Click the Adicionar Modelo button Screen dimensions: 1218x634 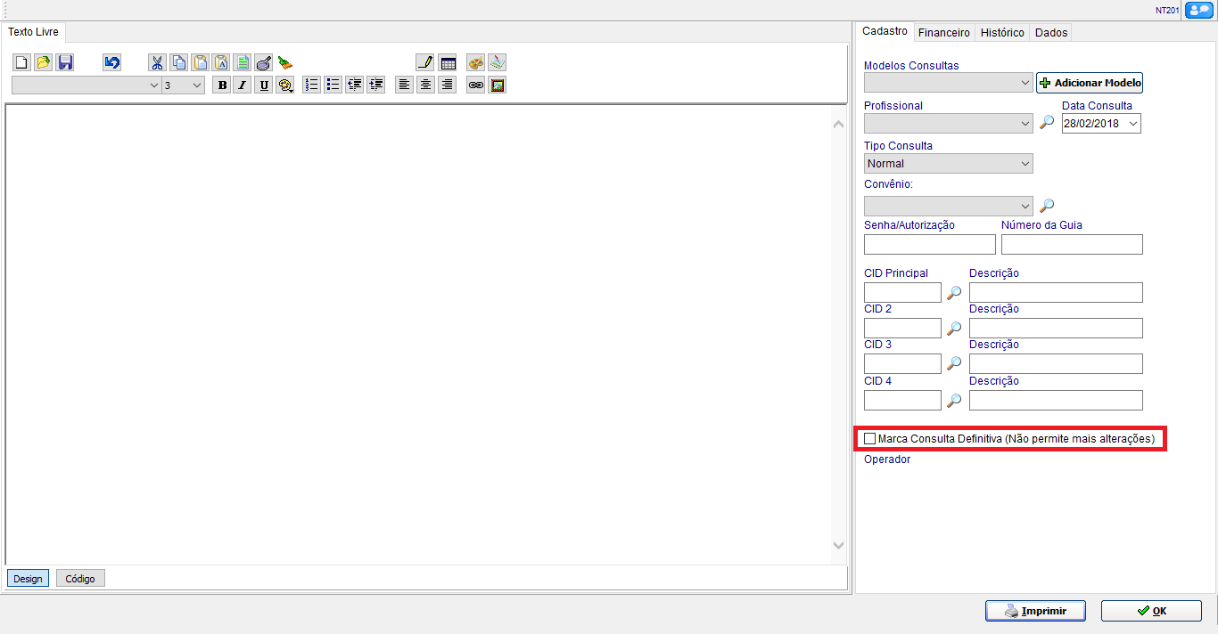tap(1089, 83)
